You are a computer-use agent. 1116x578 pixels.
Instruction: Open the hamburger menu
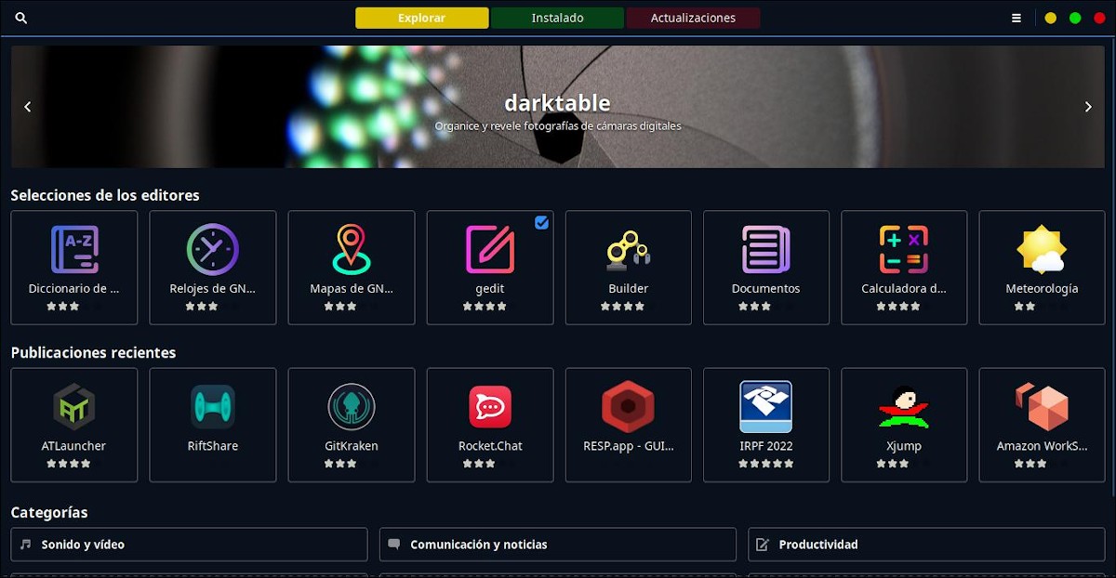(1016, 18)
